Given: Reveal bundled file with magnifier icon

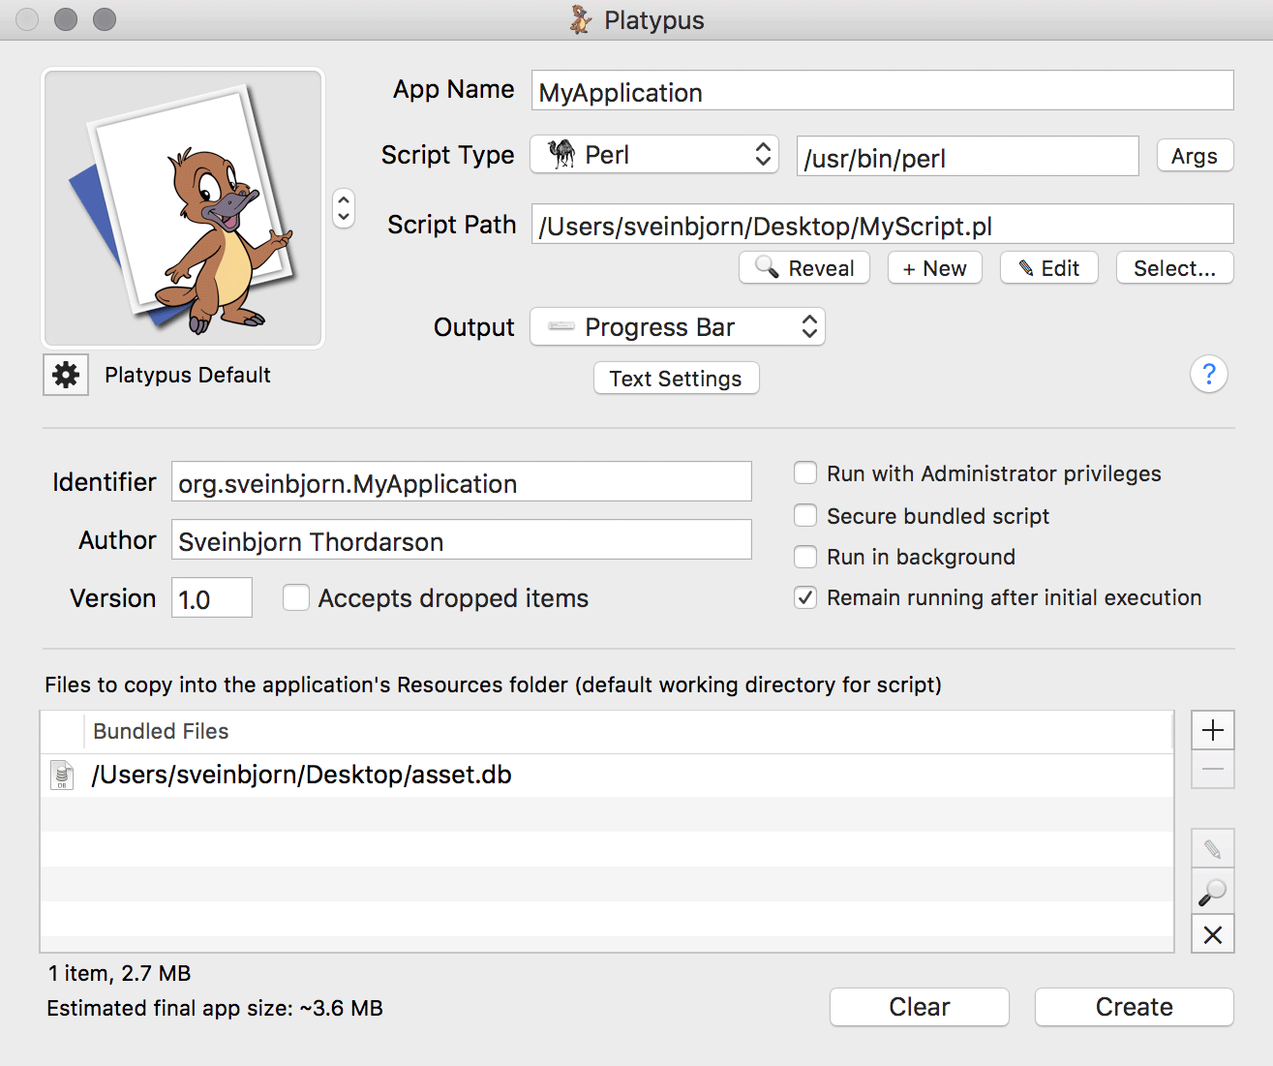Looking at the screenshot, I should [x=1212, y=892].
